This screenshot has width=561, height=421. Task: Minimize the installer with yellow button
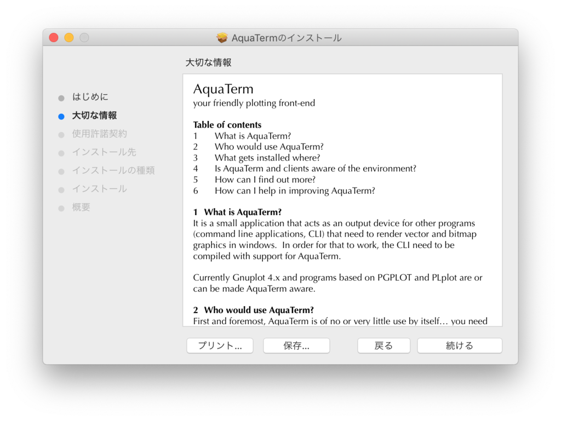point(69,38)
